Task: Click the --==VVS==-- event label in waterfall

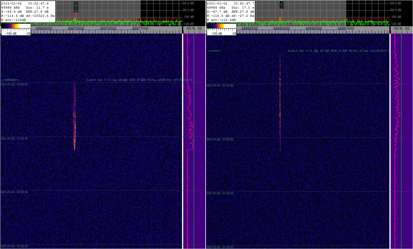Action: (x=214, y=51)
